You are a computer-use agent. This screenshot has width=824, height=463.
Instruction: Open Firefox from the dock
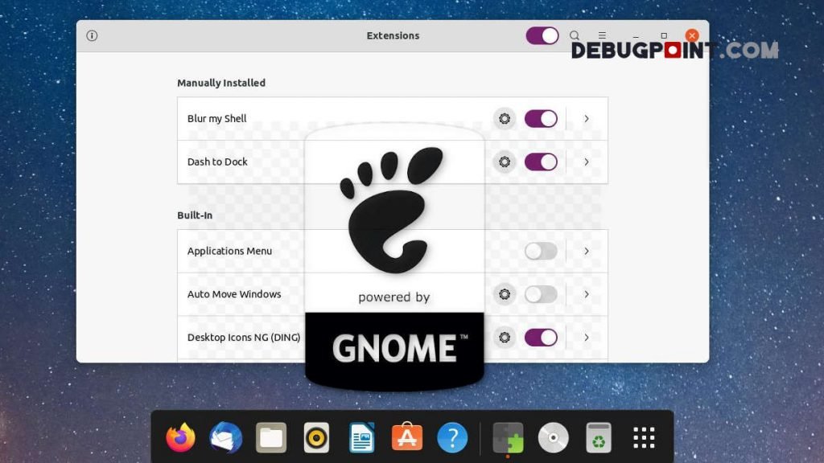179,436
